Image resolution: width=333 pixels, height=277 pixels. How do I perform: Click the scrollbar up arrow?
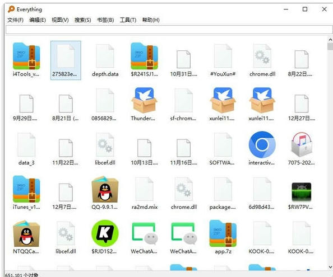coord(330,40)
